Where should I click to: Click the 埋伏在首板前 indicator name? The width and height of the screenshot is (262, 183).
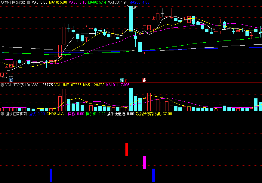(x=16, y=114)
